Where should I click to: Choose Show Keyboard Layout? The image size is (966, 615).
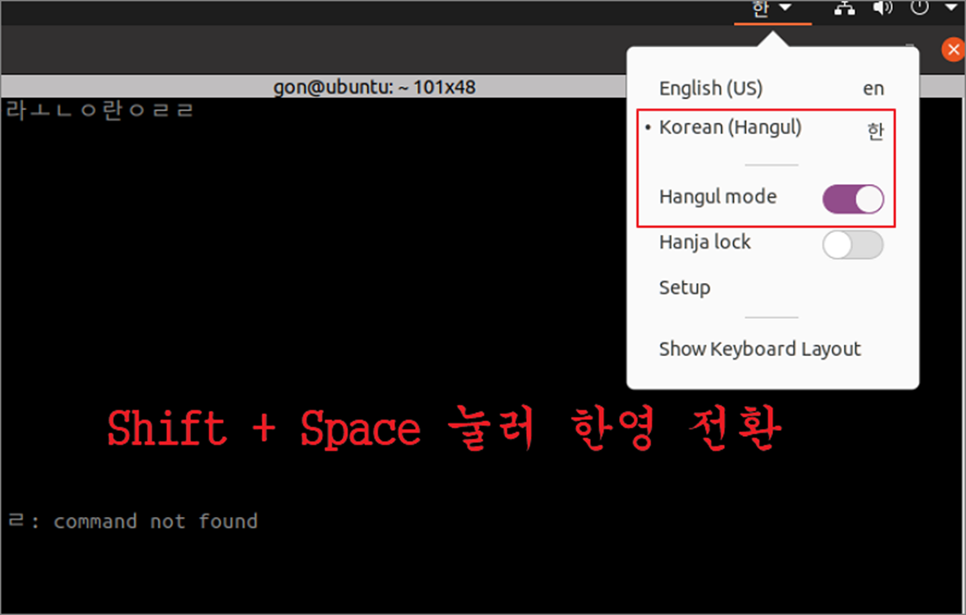[759, 349]
